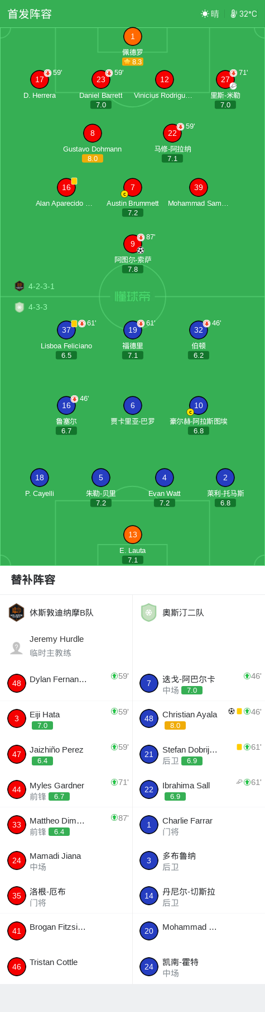This screenshot has width=265, height=1012.
Task: Open Austin Brummett captain number 7 badge
Action: (133, 187)
